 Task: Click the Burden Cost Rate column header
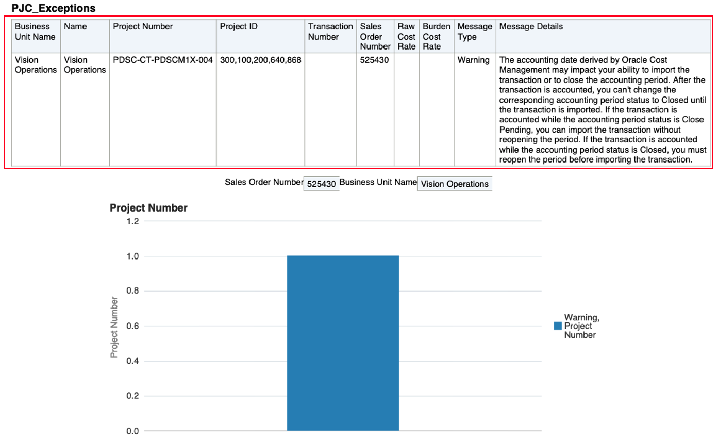coord(437,36)
